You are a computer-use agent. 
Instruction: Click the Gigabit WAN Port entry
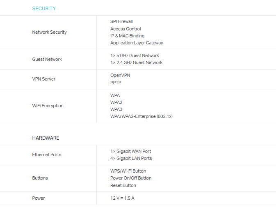[x=130, y=151]
